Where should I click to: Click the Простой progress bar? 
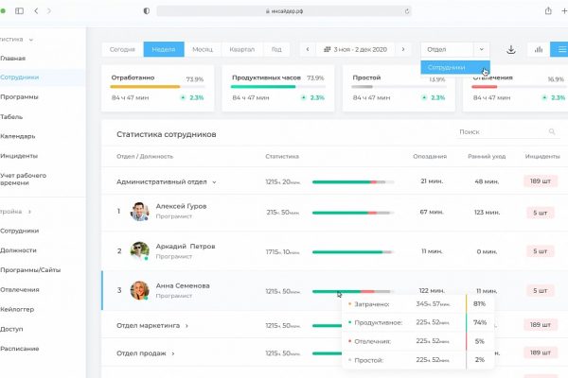(399, 87)
